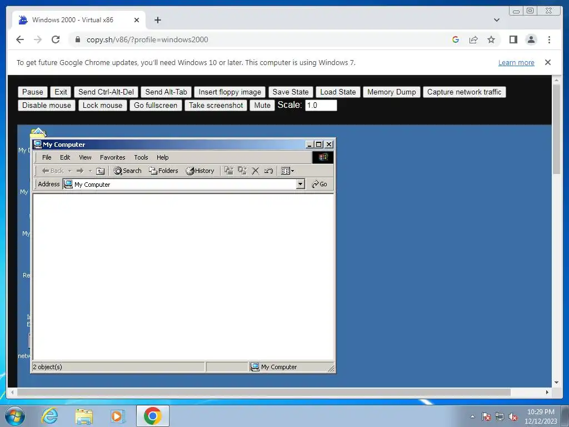Click the Capture network traffic button
This screenshot has height=427, width=569.
[464, 92]
